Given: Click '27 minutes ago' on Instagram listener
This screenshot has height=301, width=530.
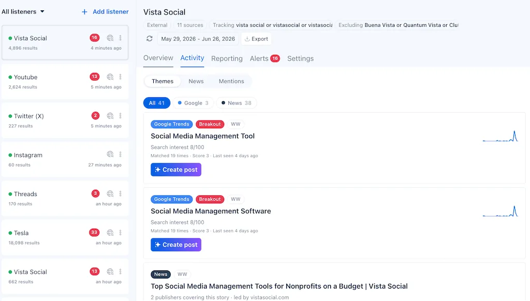Looking at the screenshot, I should (105, 165).
